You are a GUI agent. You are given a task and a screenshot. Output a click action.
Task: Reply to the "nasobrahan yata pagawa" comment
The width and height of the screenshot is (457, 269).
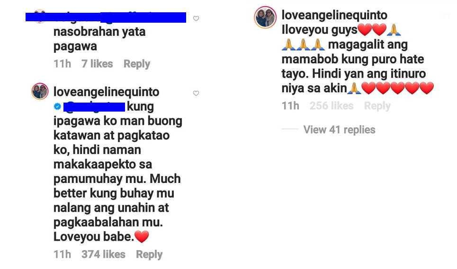(137, 64)
